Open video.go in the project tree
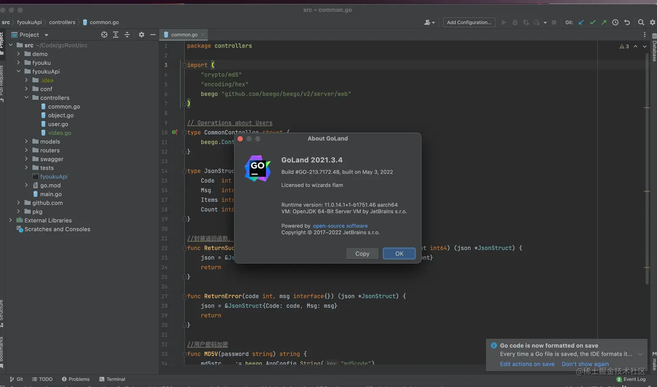This screenshot has height=387, width=657. tap(60, 133)
